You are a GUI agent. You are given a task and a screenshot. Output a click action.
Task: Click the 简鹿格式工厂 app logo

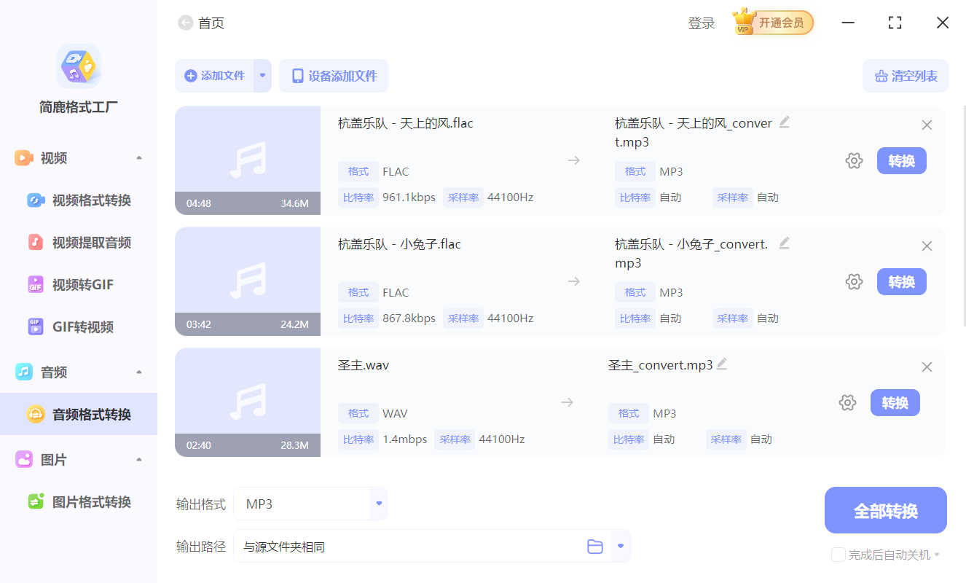coord(79,66)
